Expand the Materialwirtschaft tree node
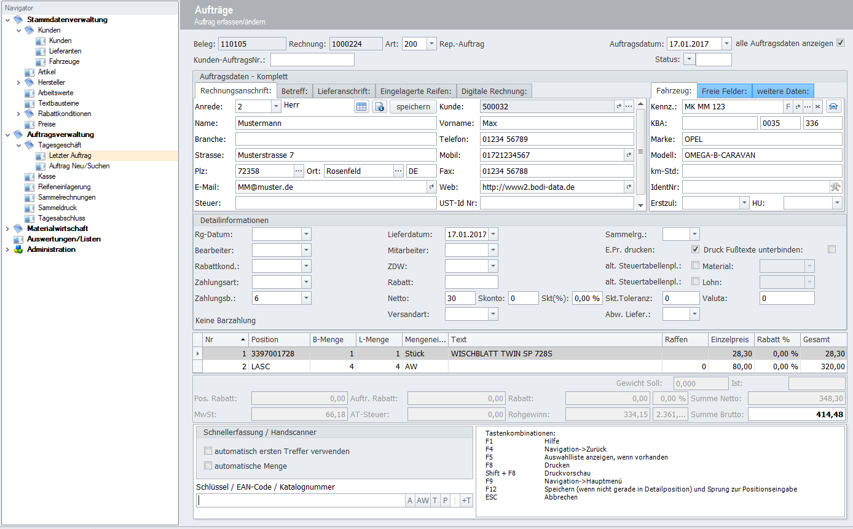 7,229
